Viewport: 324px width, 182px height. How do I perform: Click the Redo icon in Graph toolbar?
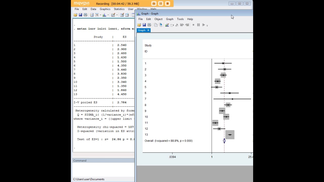[187, 25]
